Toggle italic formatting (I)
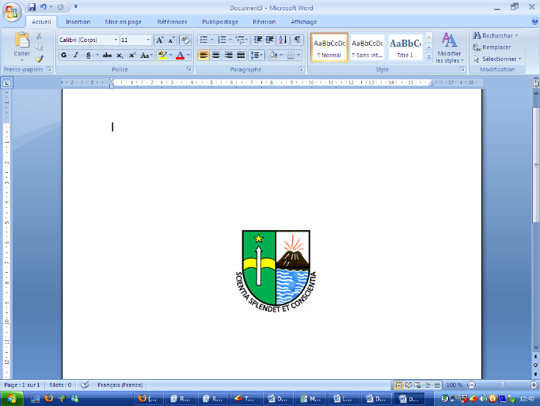The width and height of the screenshot is (540, 406). 76,55
